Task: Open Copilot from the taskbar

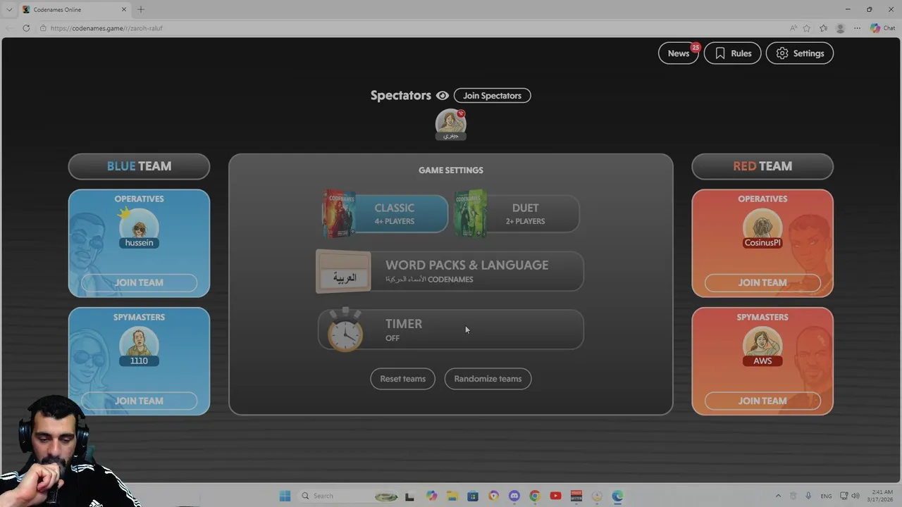Action: pos(431,496)
